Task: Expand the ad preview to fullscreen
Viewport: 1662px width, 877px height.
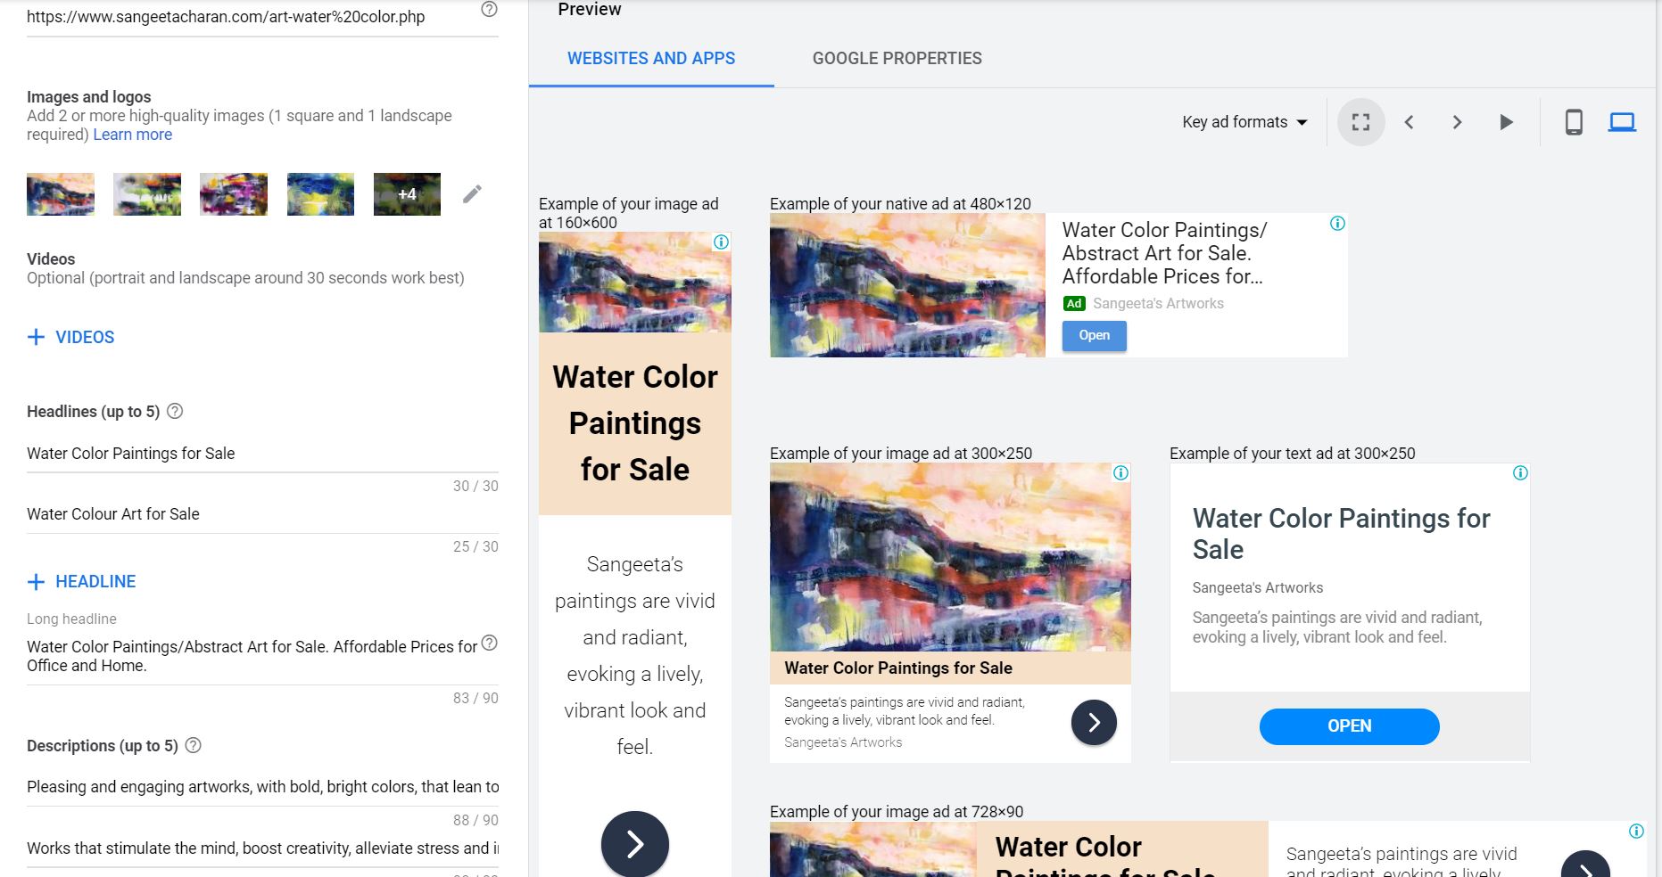Action: point(1360,121)
